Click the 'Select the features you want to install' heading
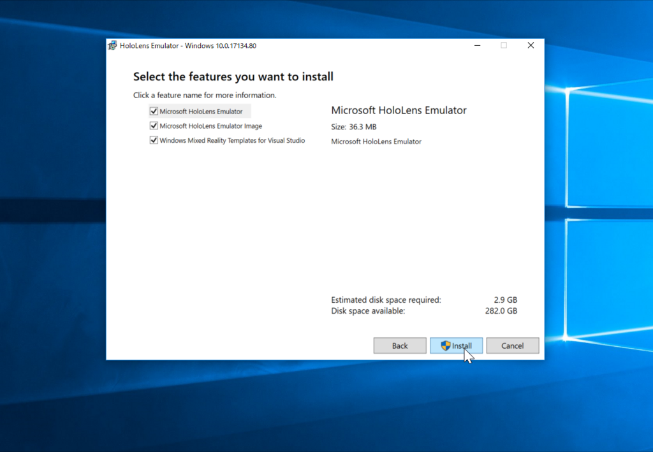653x452 pixels. pos(233,77)
